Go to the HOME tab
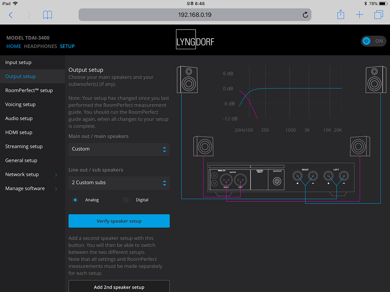The width and height of the screenshot is (390, 292). click(x=14, y=46)
